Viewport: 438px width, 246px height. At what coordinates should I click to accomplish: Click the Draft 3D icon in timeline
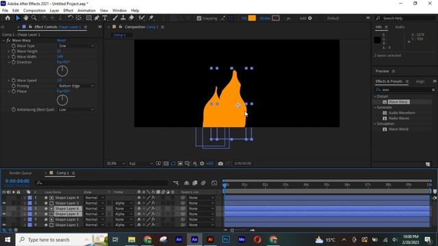(186, 183)
